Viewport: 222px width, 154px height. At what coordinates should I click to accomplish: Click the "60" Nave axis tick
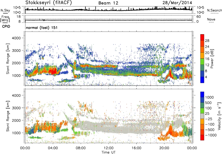tap(198, 17)
